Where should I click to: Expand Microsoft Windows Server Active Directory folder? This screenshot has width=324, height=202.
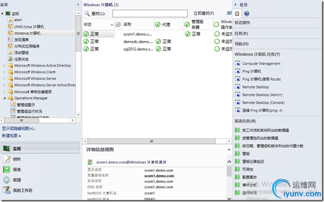(5, 85)
